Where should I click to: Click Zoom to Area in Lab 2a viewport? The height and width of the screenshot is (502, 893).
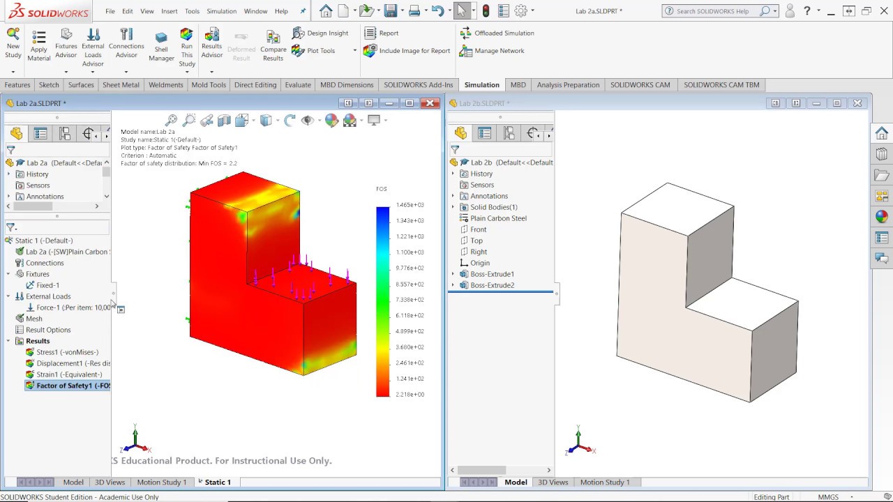188,120
